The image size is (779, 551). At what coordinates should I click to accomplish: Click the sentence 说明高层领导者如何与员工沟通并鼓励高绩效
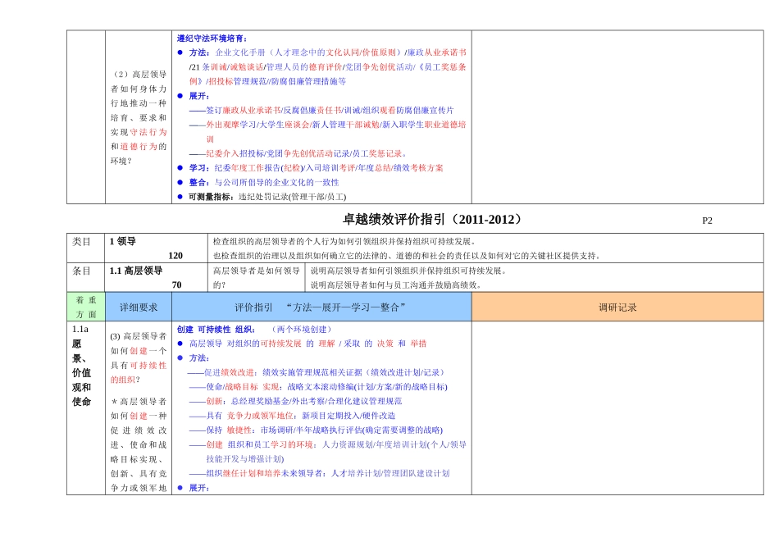tap(396, 285)
